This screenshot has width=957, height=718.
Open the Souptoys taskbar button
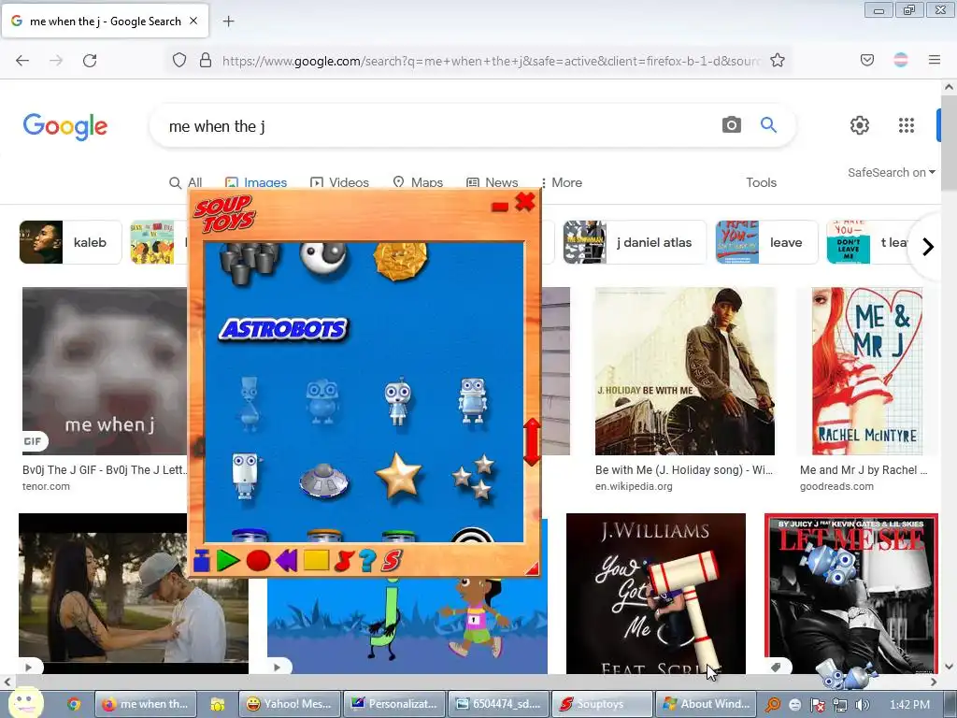tap(601, 704)
